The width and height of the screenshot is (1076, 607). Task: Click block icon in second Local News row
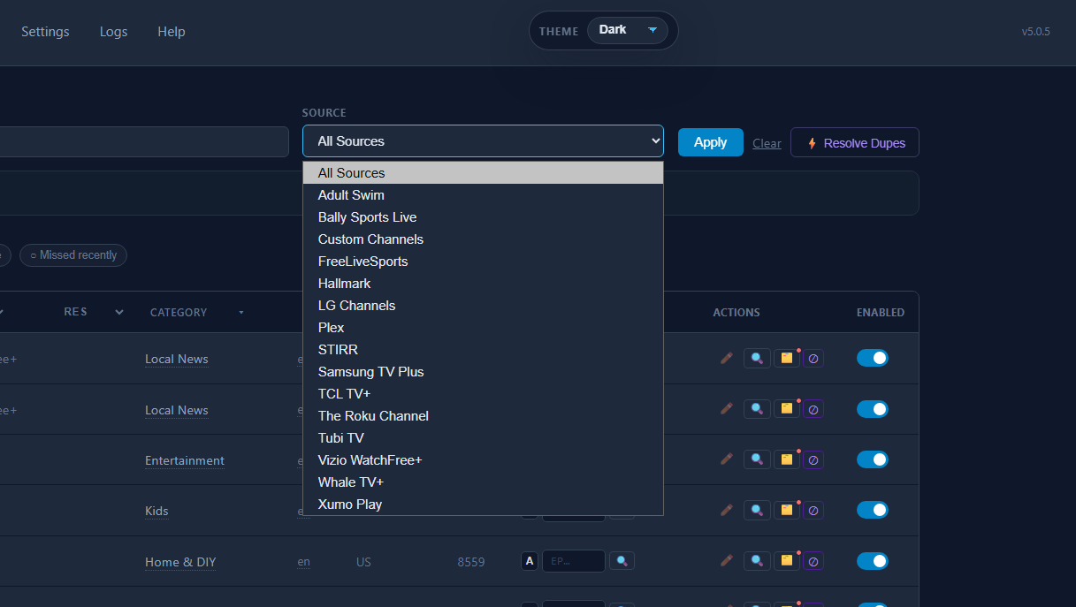[x=813, y=409]
